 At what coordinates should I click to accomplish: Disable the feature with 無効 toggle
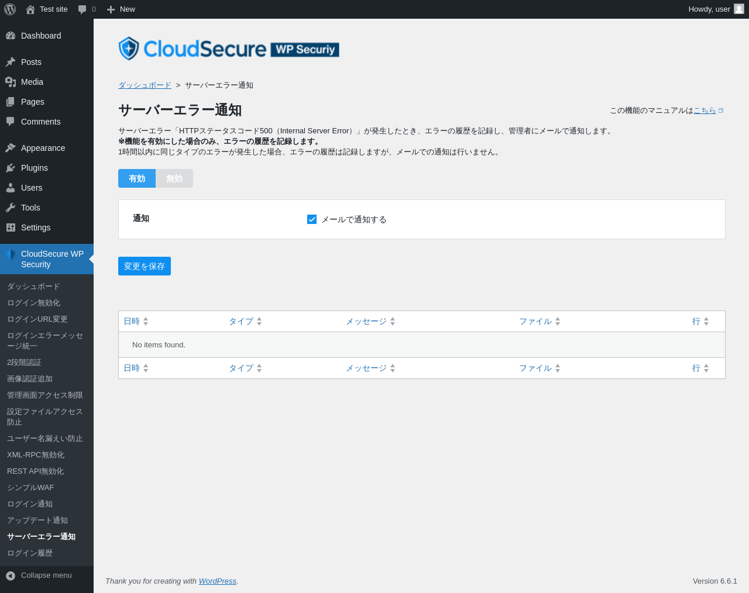coord(174,178)
